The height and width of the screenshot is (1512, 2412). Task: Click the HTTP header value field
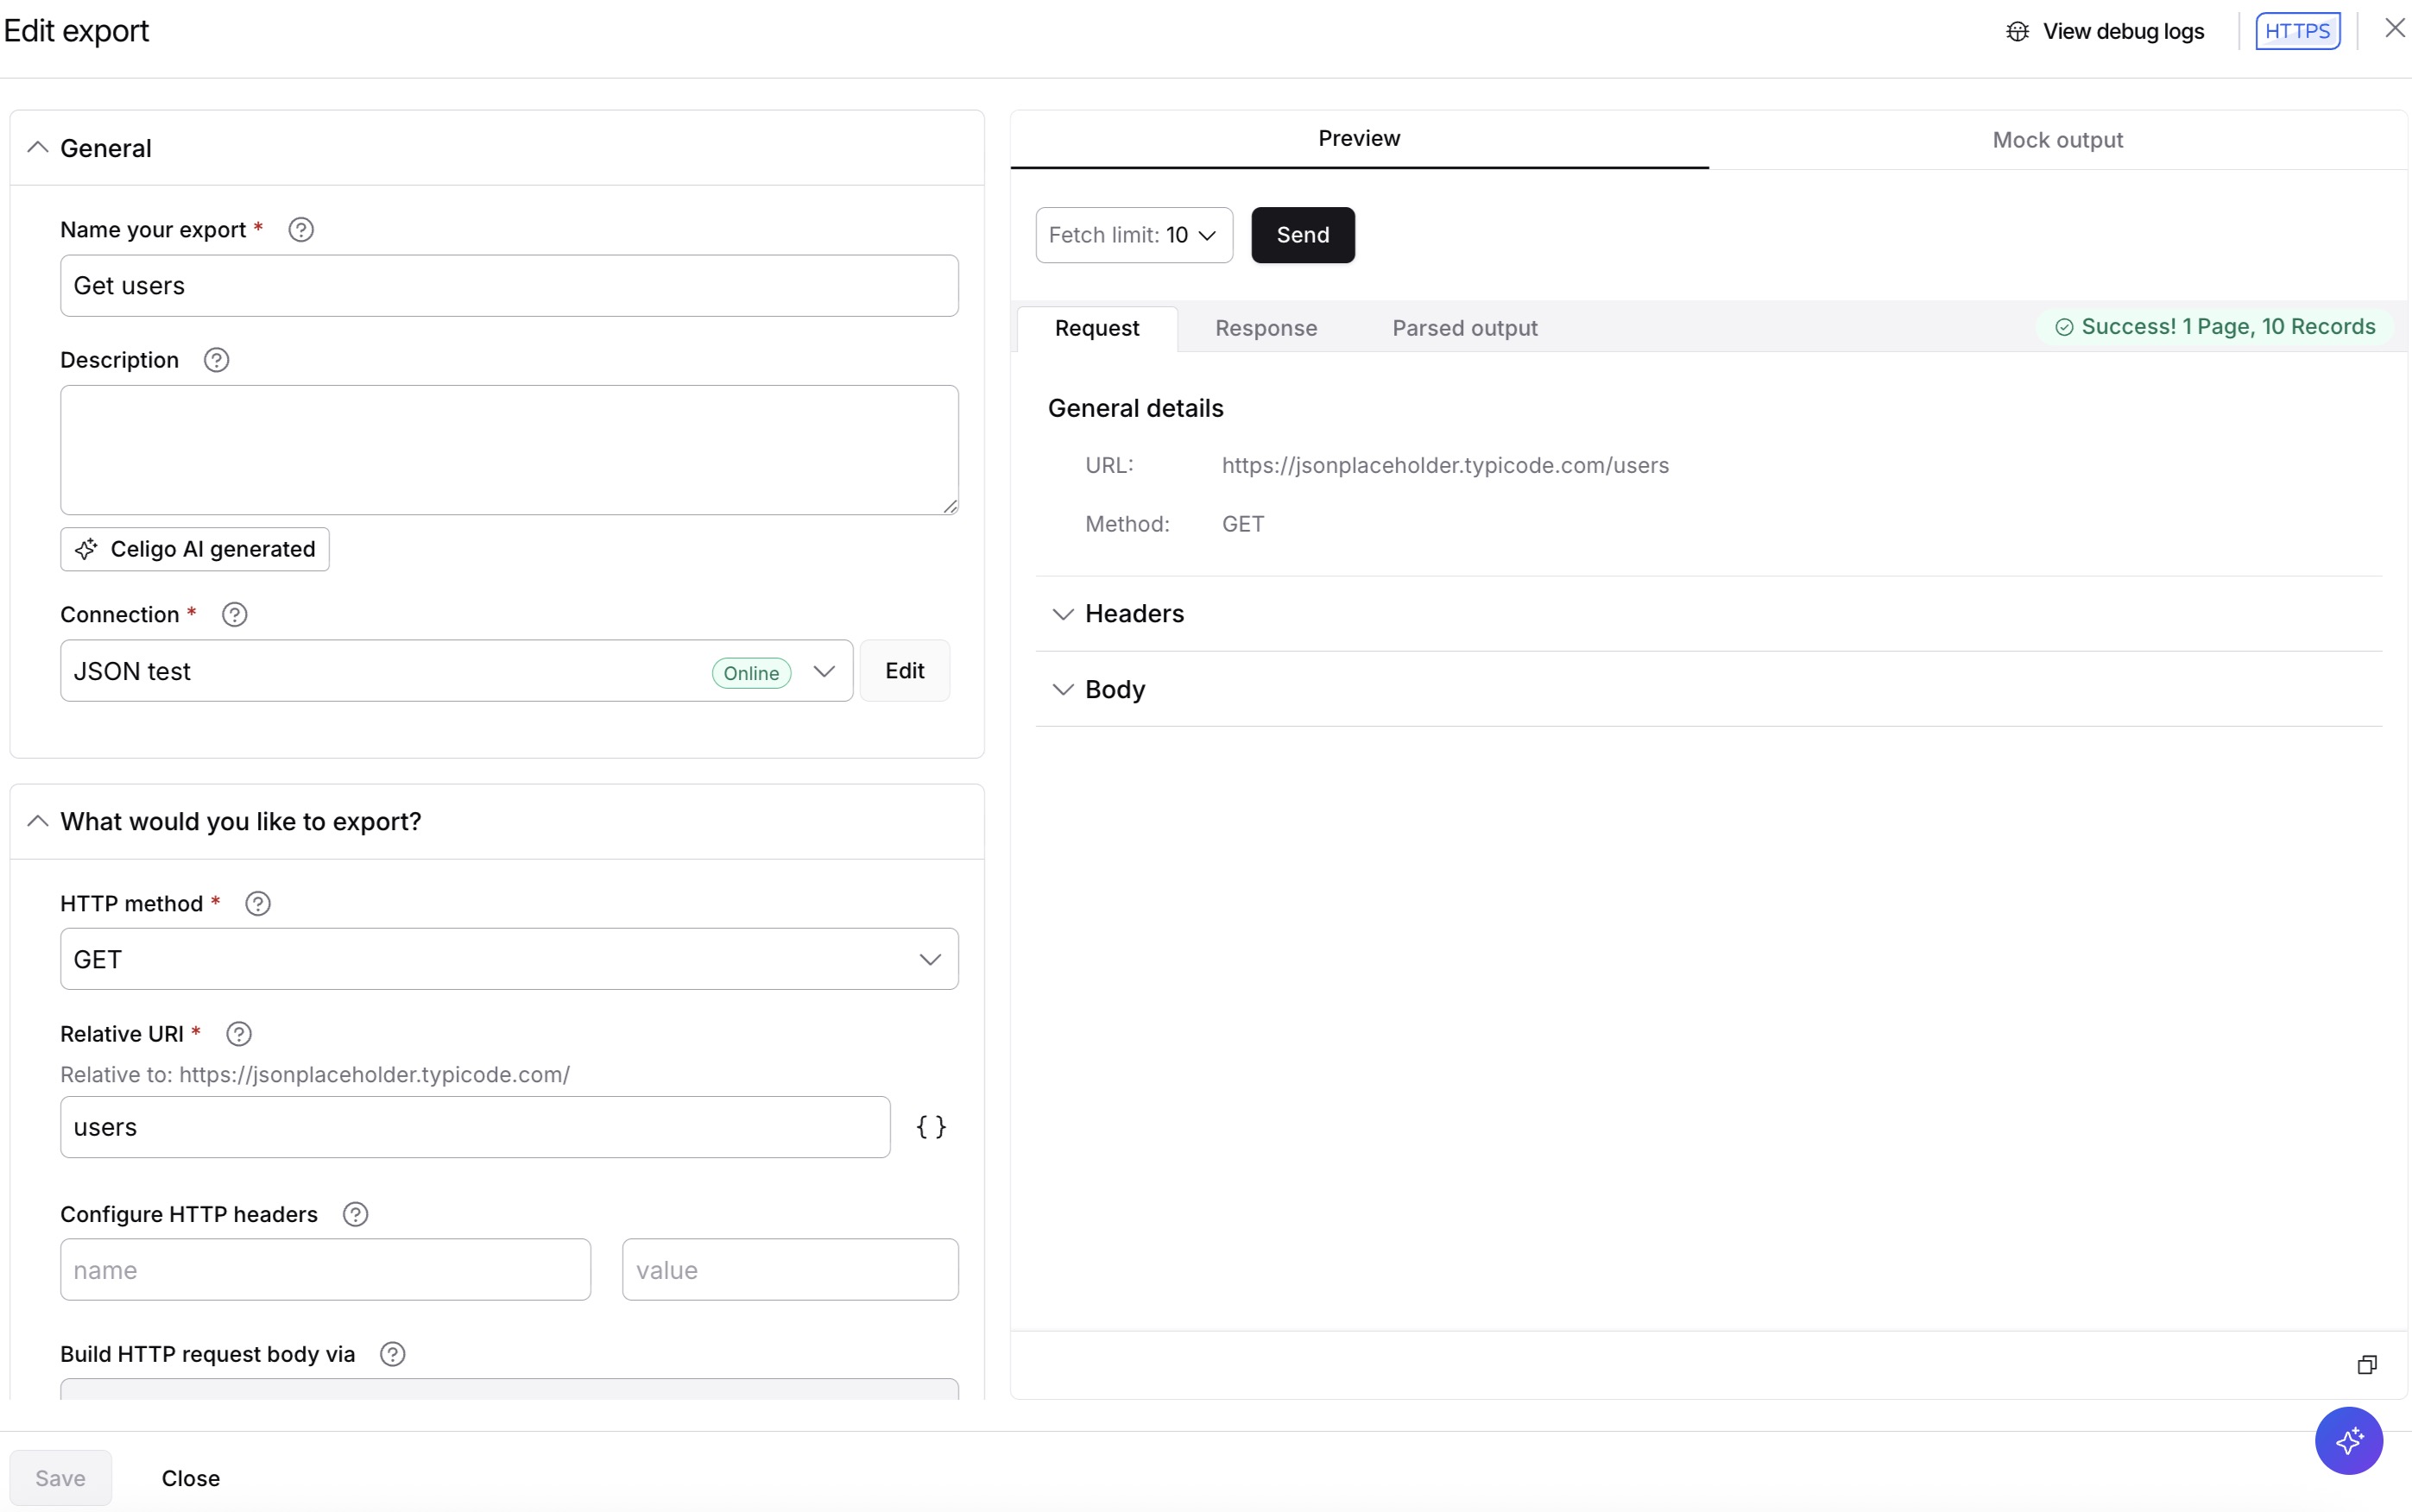point(790,1270)
